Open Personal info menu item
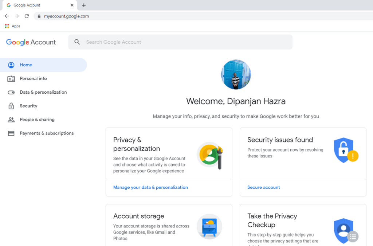The image size is (373, 246). tap(33, 79)
